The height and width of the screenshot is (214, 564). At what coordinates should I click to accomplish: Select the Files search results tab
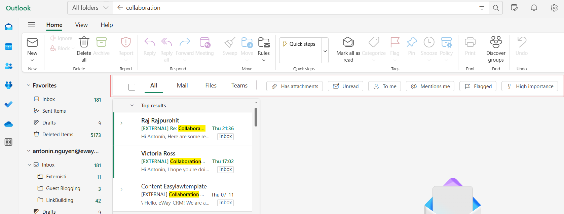coord(211,85)
